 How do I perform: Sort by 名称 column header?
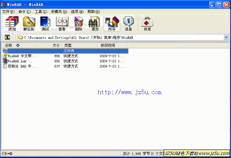point(19,45)
